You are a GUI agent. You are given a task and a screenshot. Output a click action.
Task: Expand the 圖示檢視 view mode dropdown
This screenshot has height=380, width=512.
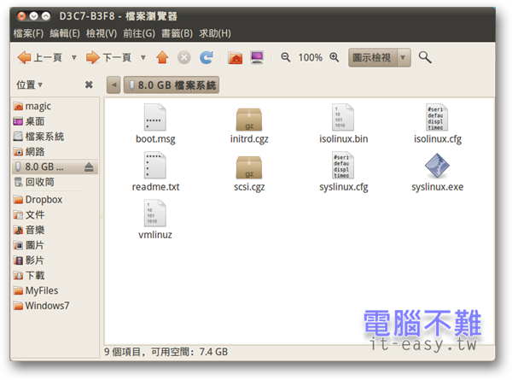click(x=404, y=57)
